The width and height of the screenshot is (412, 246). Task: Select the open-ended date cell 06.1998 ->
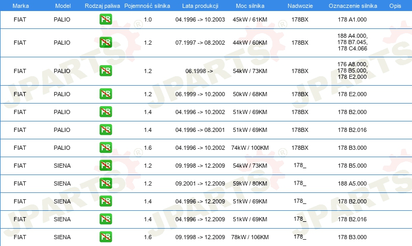199,71
